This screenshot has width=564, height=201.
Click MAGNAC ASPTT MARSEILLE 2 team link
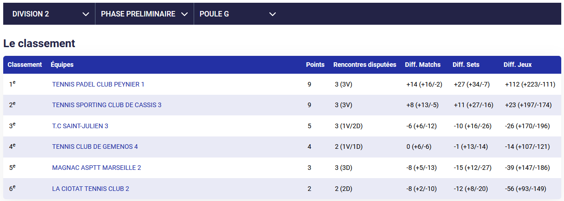click(96, 168)
